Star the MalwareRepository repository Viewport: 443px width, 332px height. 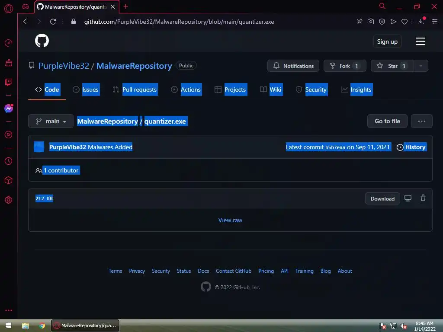click(392, 66)
